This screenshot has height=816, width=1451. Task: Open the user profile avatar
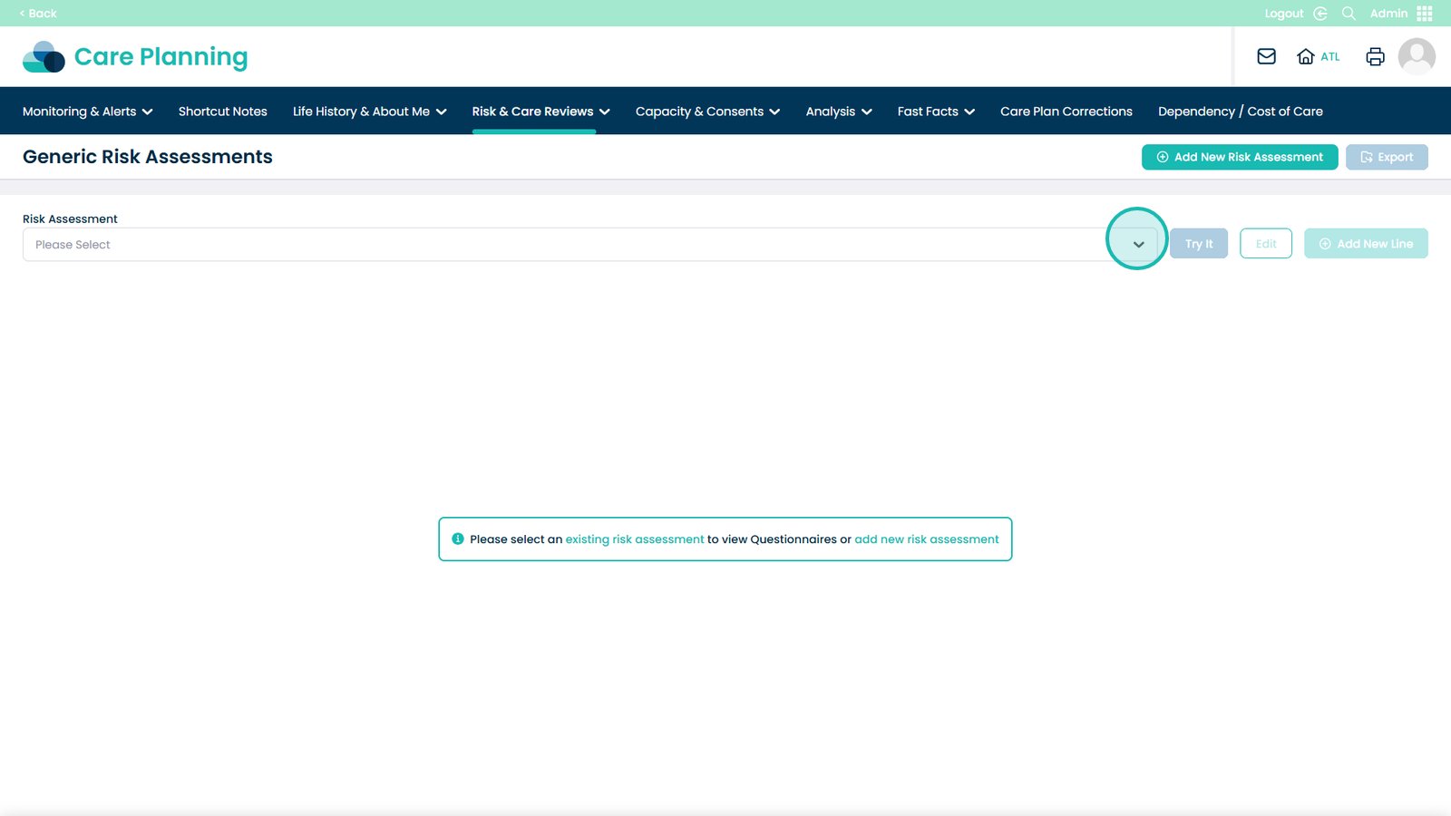pos(1417,56)
